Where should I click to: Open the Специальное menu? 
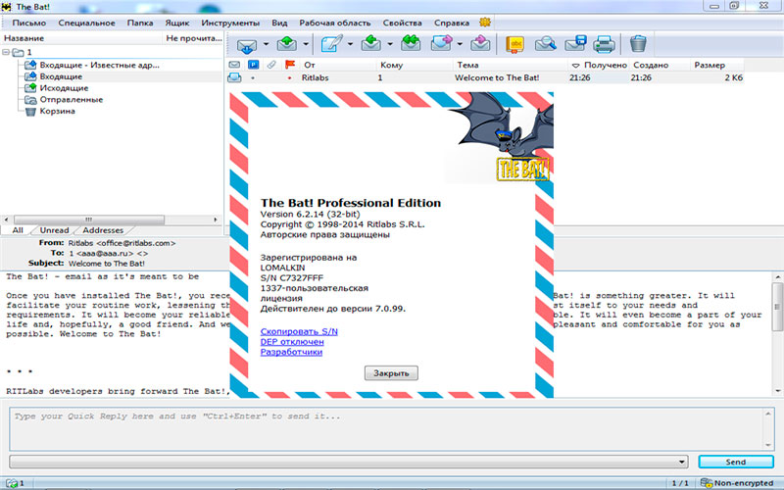point(86,23)
